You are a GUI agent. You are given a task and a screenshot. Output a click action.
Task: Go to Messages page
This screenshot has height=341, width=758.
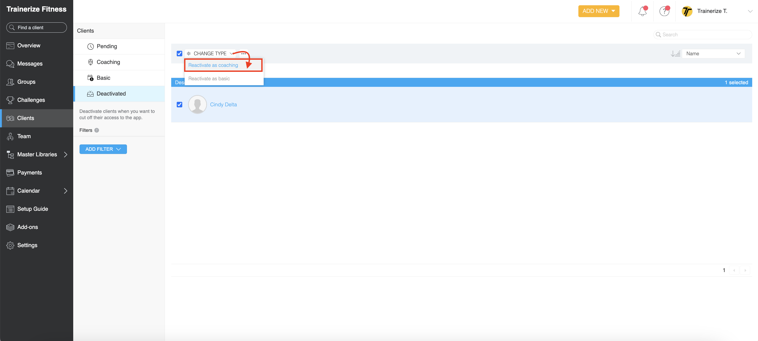[x=37, y=64]
